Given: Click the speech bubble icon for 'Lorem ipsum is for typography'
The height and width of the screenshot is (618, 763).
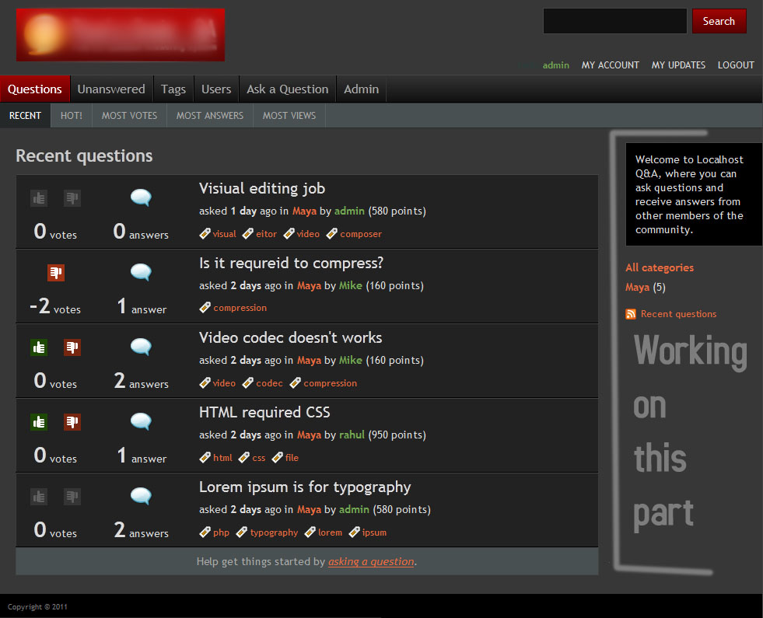Looking at the screenshot, I should [141, 497].
